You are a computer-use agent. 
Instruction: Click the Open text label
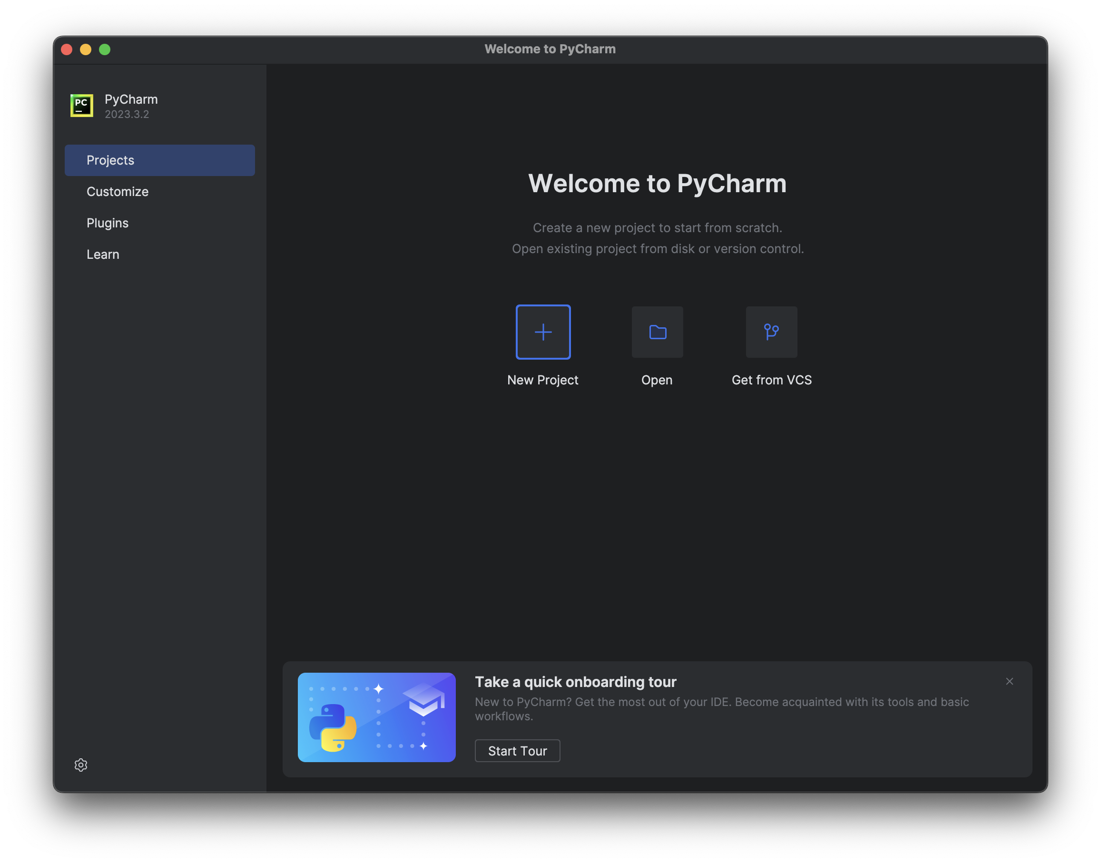tap(656, 380)
